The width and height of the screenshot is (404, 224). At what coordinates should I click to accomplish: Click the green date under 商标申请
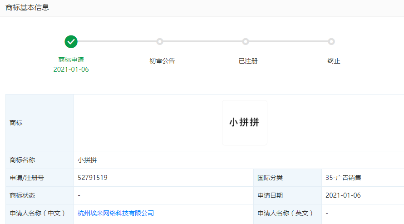pos(71,70)
